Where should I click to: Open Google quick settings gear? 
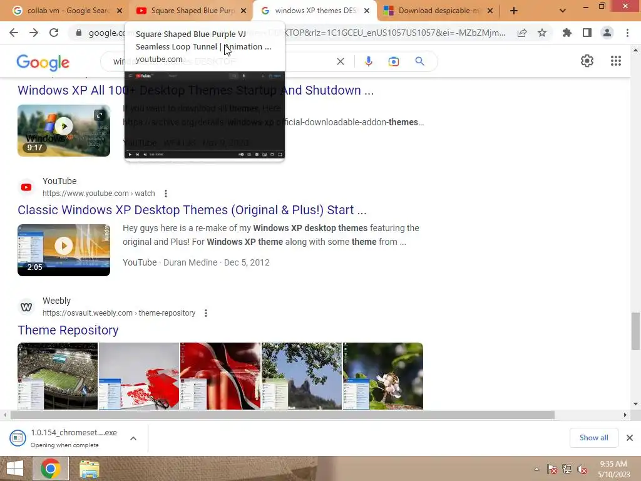(x=587, y=61)
